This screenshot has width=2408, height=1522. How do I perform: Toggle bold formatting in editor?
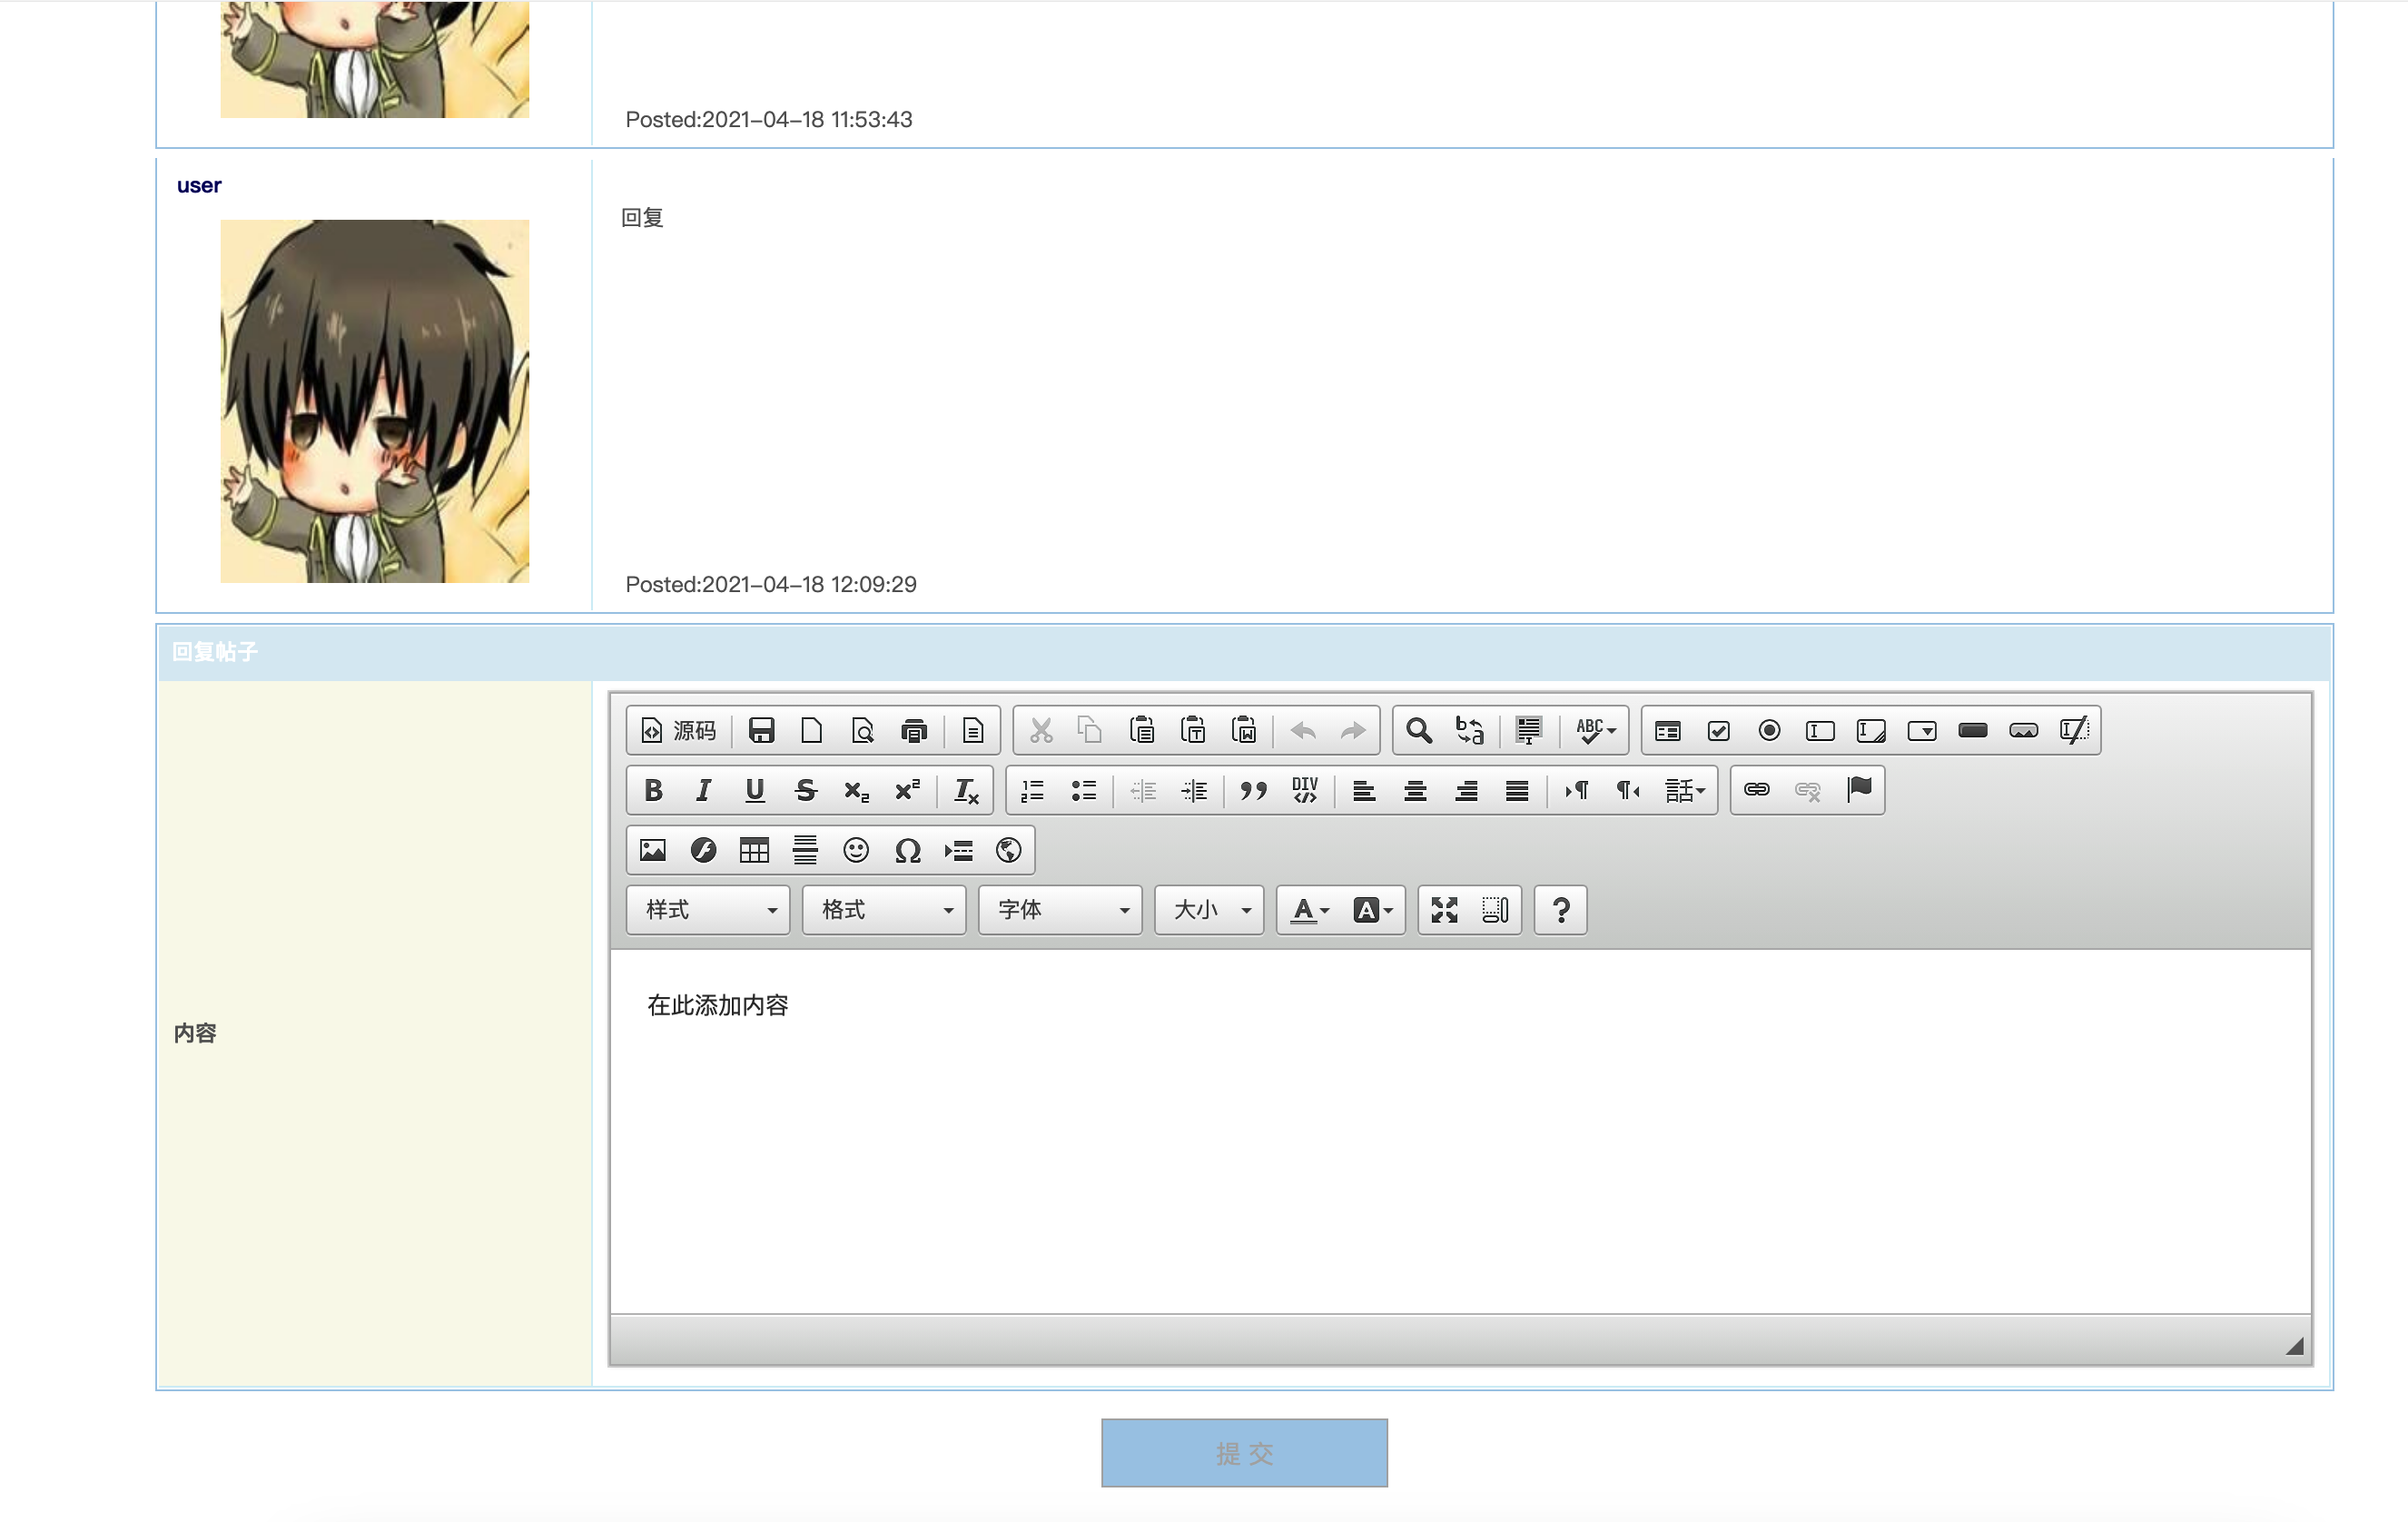point(653,790)
